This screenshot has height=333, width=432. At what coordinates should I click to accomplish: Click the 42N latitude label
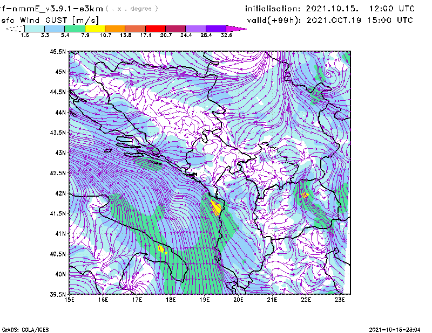coord(60,193)
